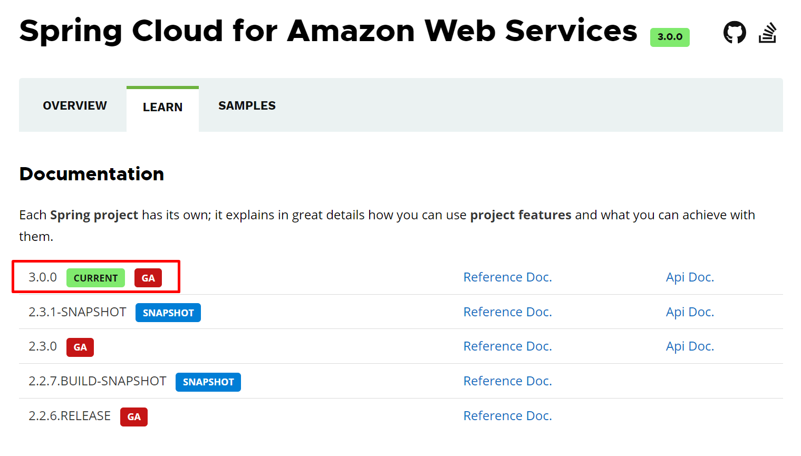
Task: Open Reference Doc. for version 3.0.0
Action: tap(507, 277)
